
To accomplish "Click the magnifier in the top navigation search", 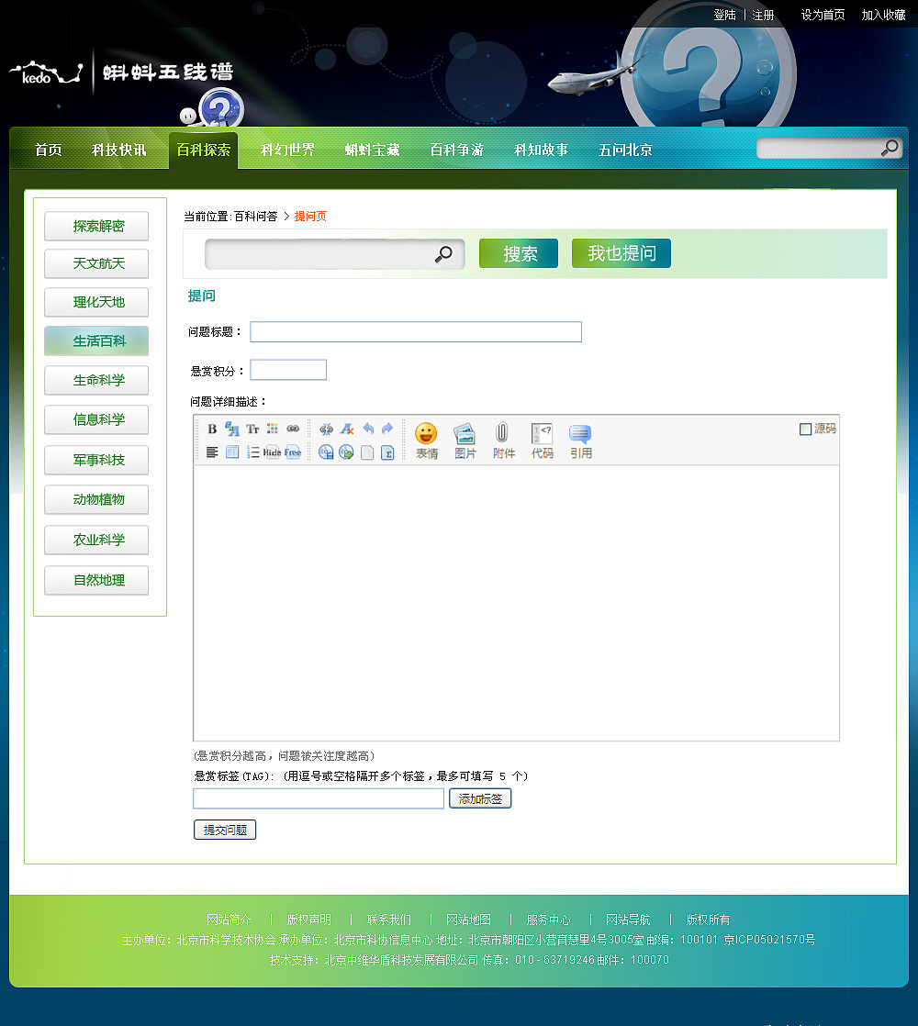I will [890, 149].
